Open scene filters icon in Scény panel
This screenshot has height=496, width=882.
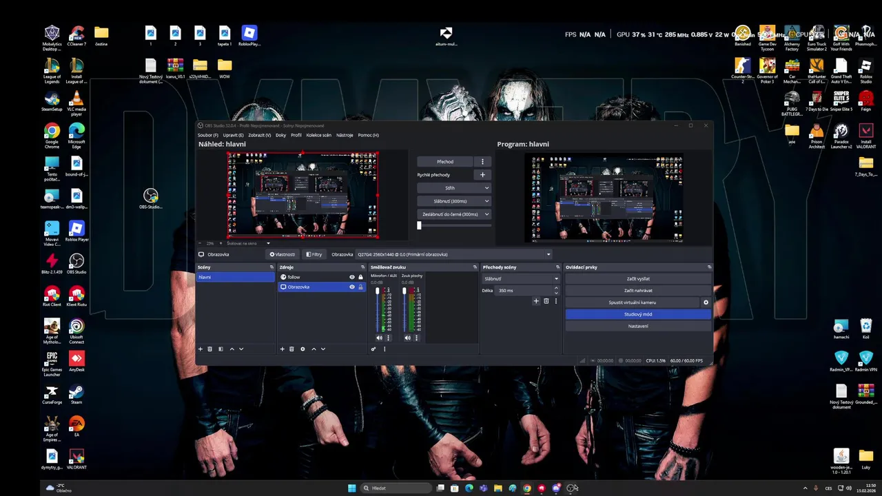coord(220,349)
